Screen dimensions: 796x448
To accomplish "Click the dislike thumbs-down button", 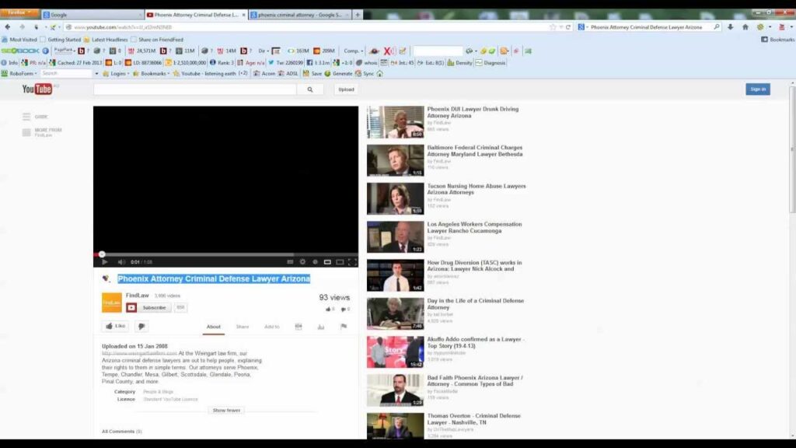I will pyautogui.click(x=141, y=326).
